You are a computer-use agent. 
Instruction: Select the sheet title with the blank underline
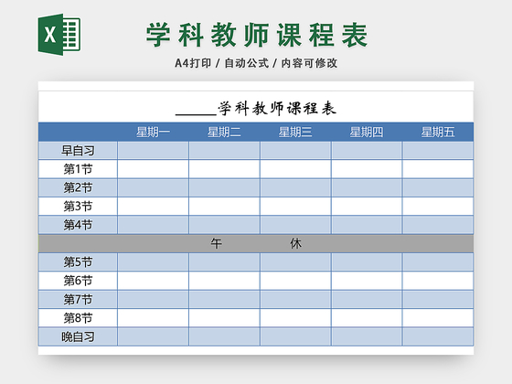click(256, 109)
